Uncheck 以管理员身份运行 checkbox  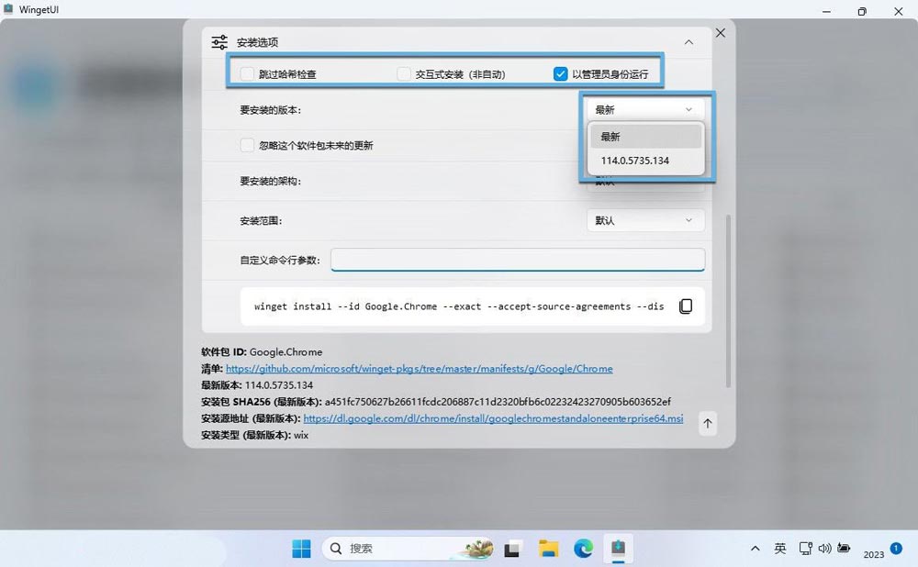point(560,73)
